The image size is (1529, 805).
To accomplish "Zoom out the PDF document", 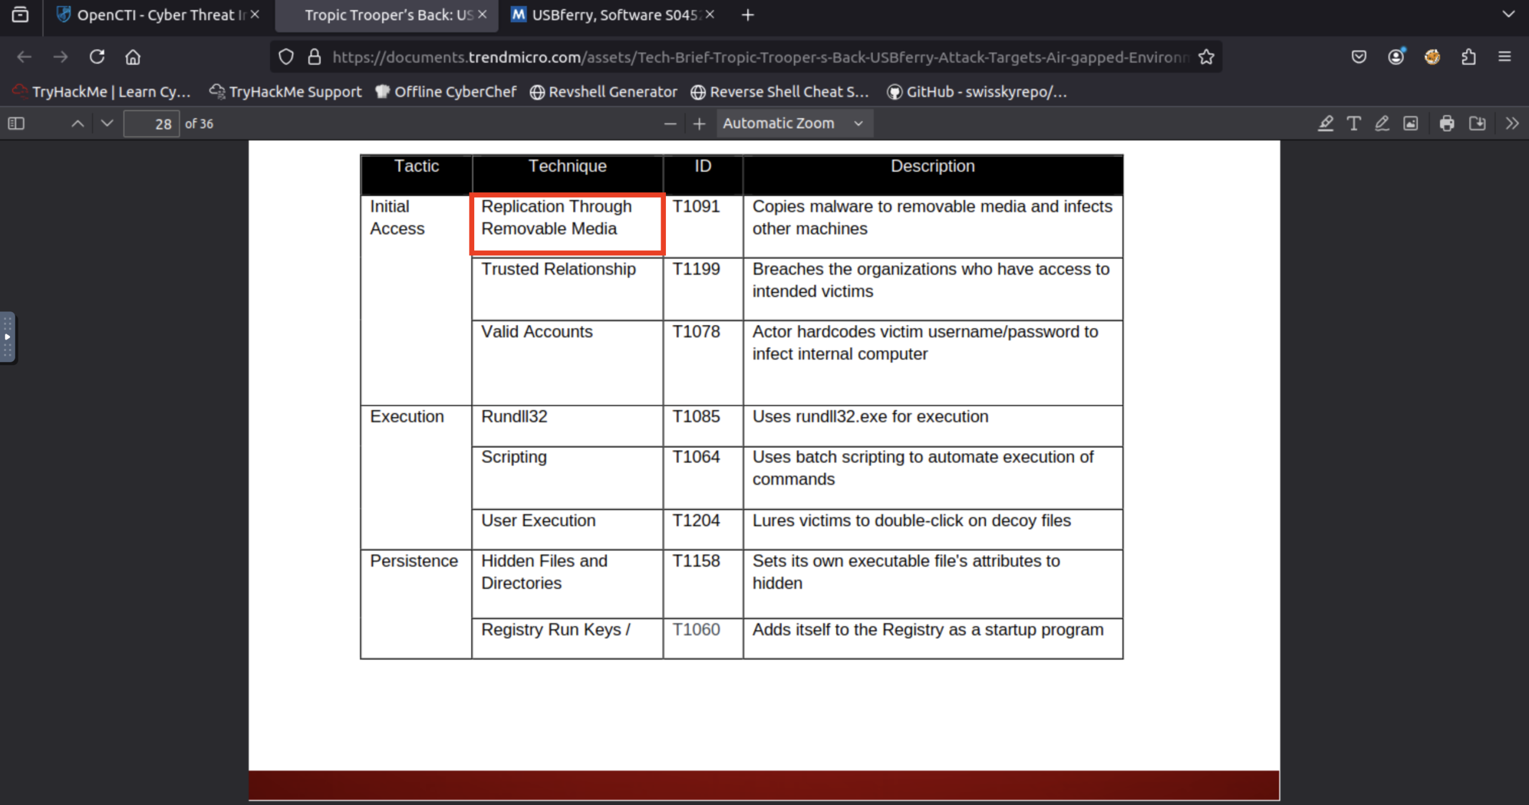I will (x=670, y=124).
